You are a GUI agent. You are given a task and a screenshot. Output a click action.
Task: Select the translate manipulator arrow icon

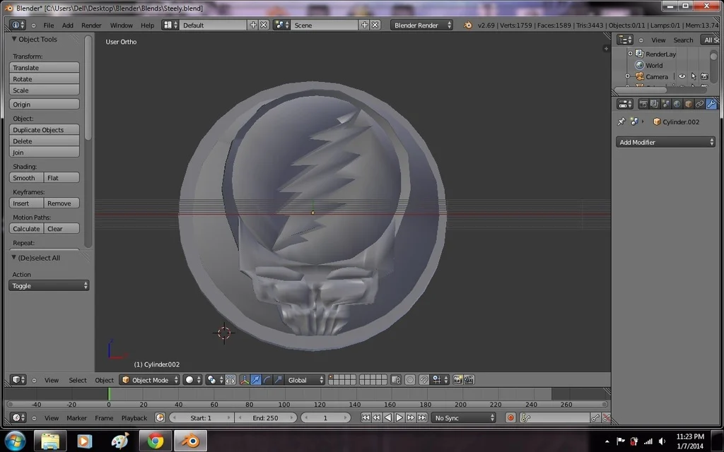256,379
